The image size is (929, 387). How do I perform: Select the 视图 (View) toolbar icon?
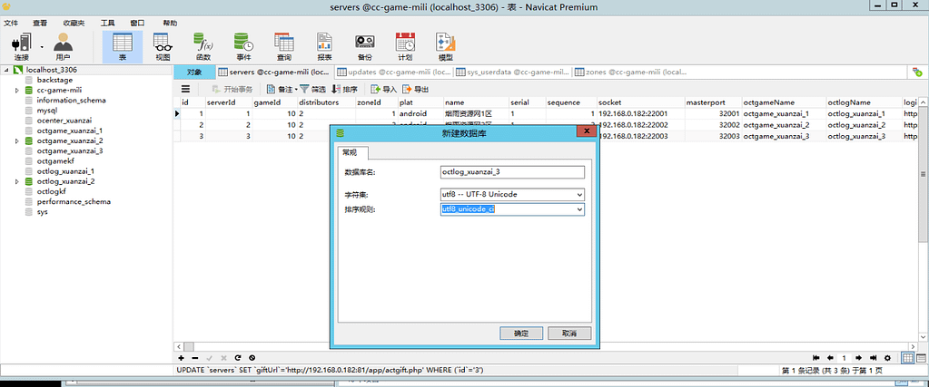(163, 47)
